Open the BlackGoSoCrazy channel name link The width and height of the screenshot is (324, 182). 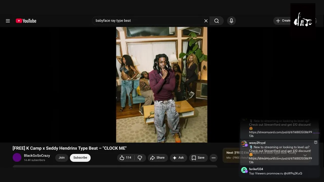pos(37,155)
